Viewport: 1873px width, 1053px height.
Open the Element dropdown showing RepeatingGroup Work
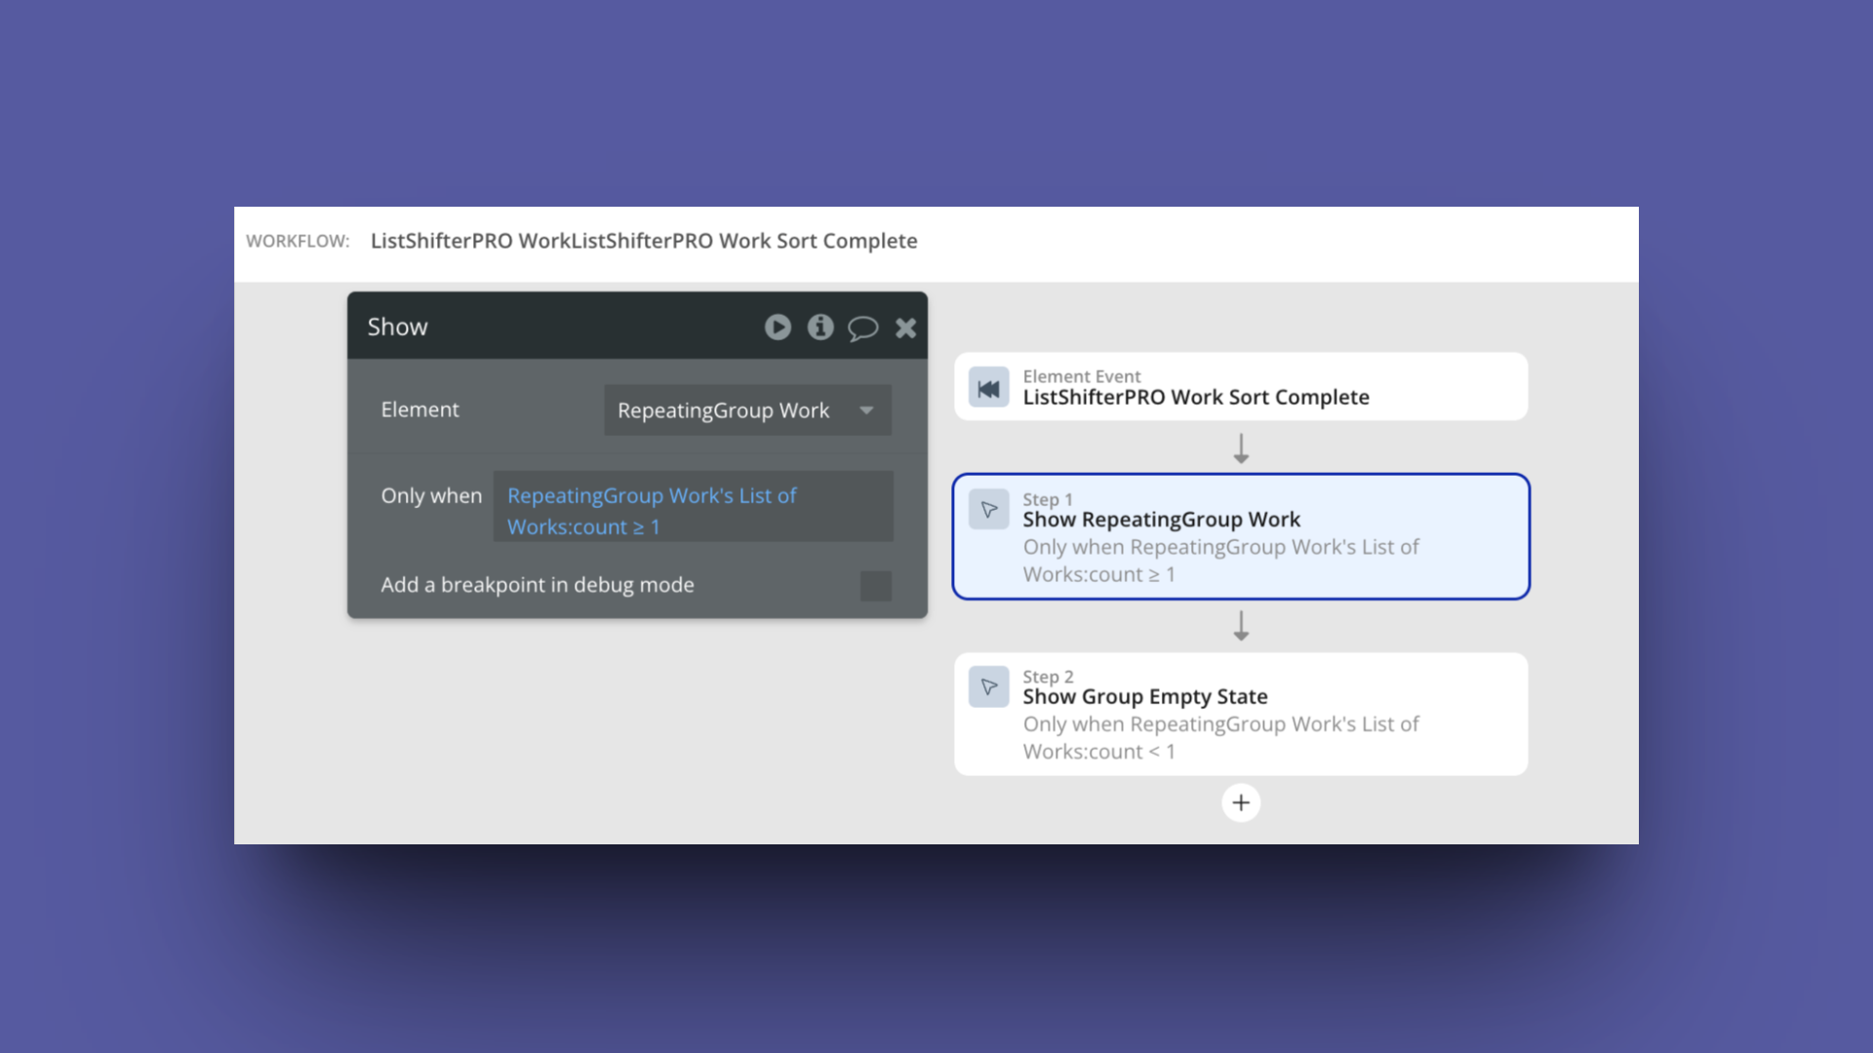coord(747,410)
